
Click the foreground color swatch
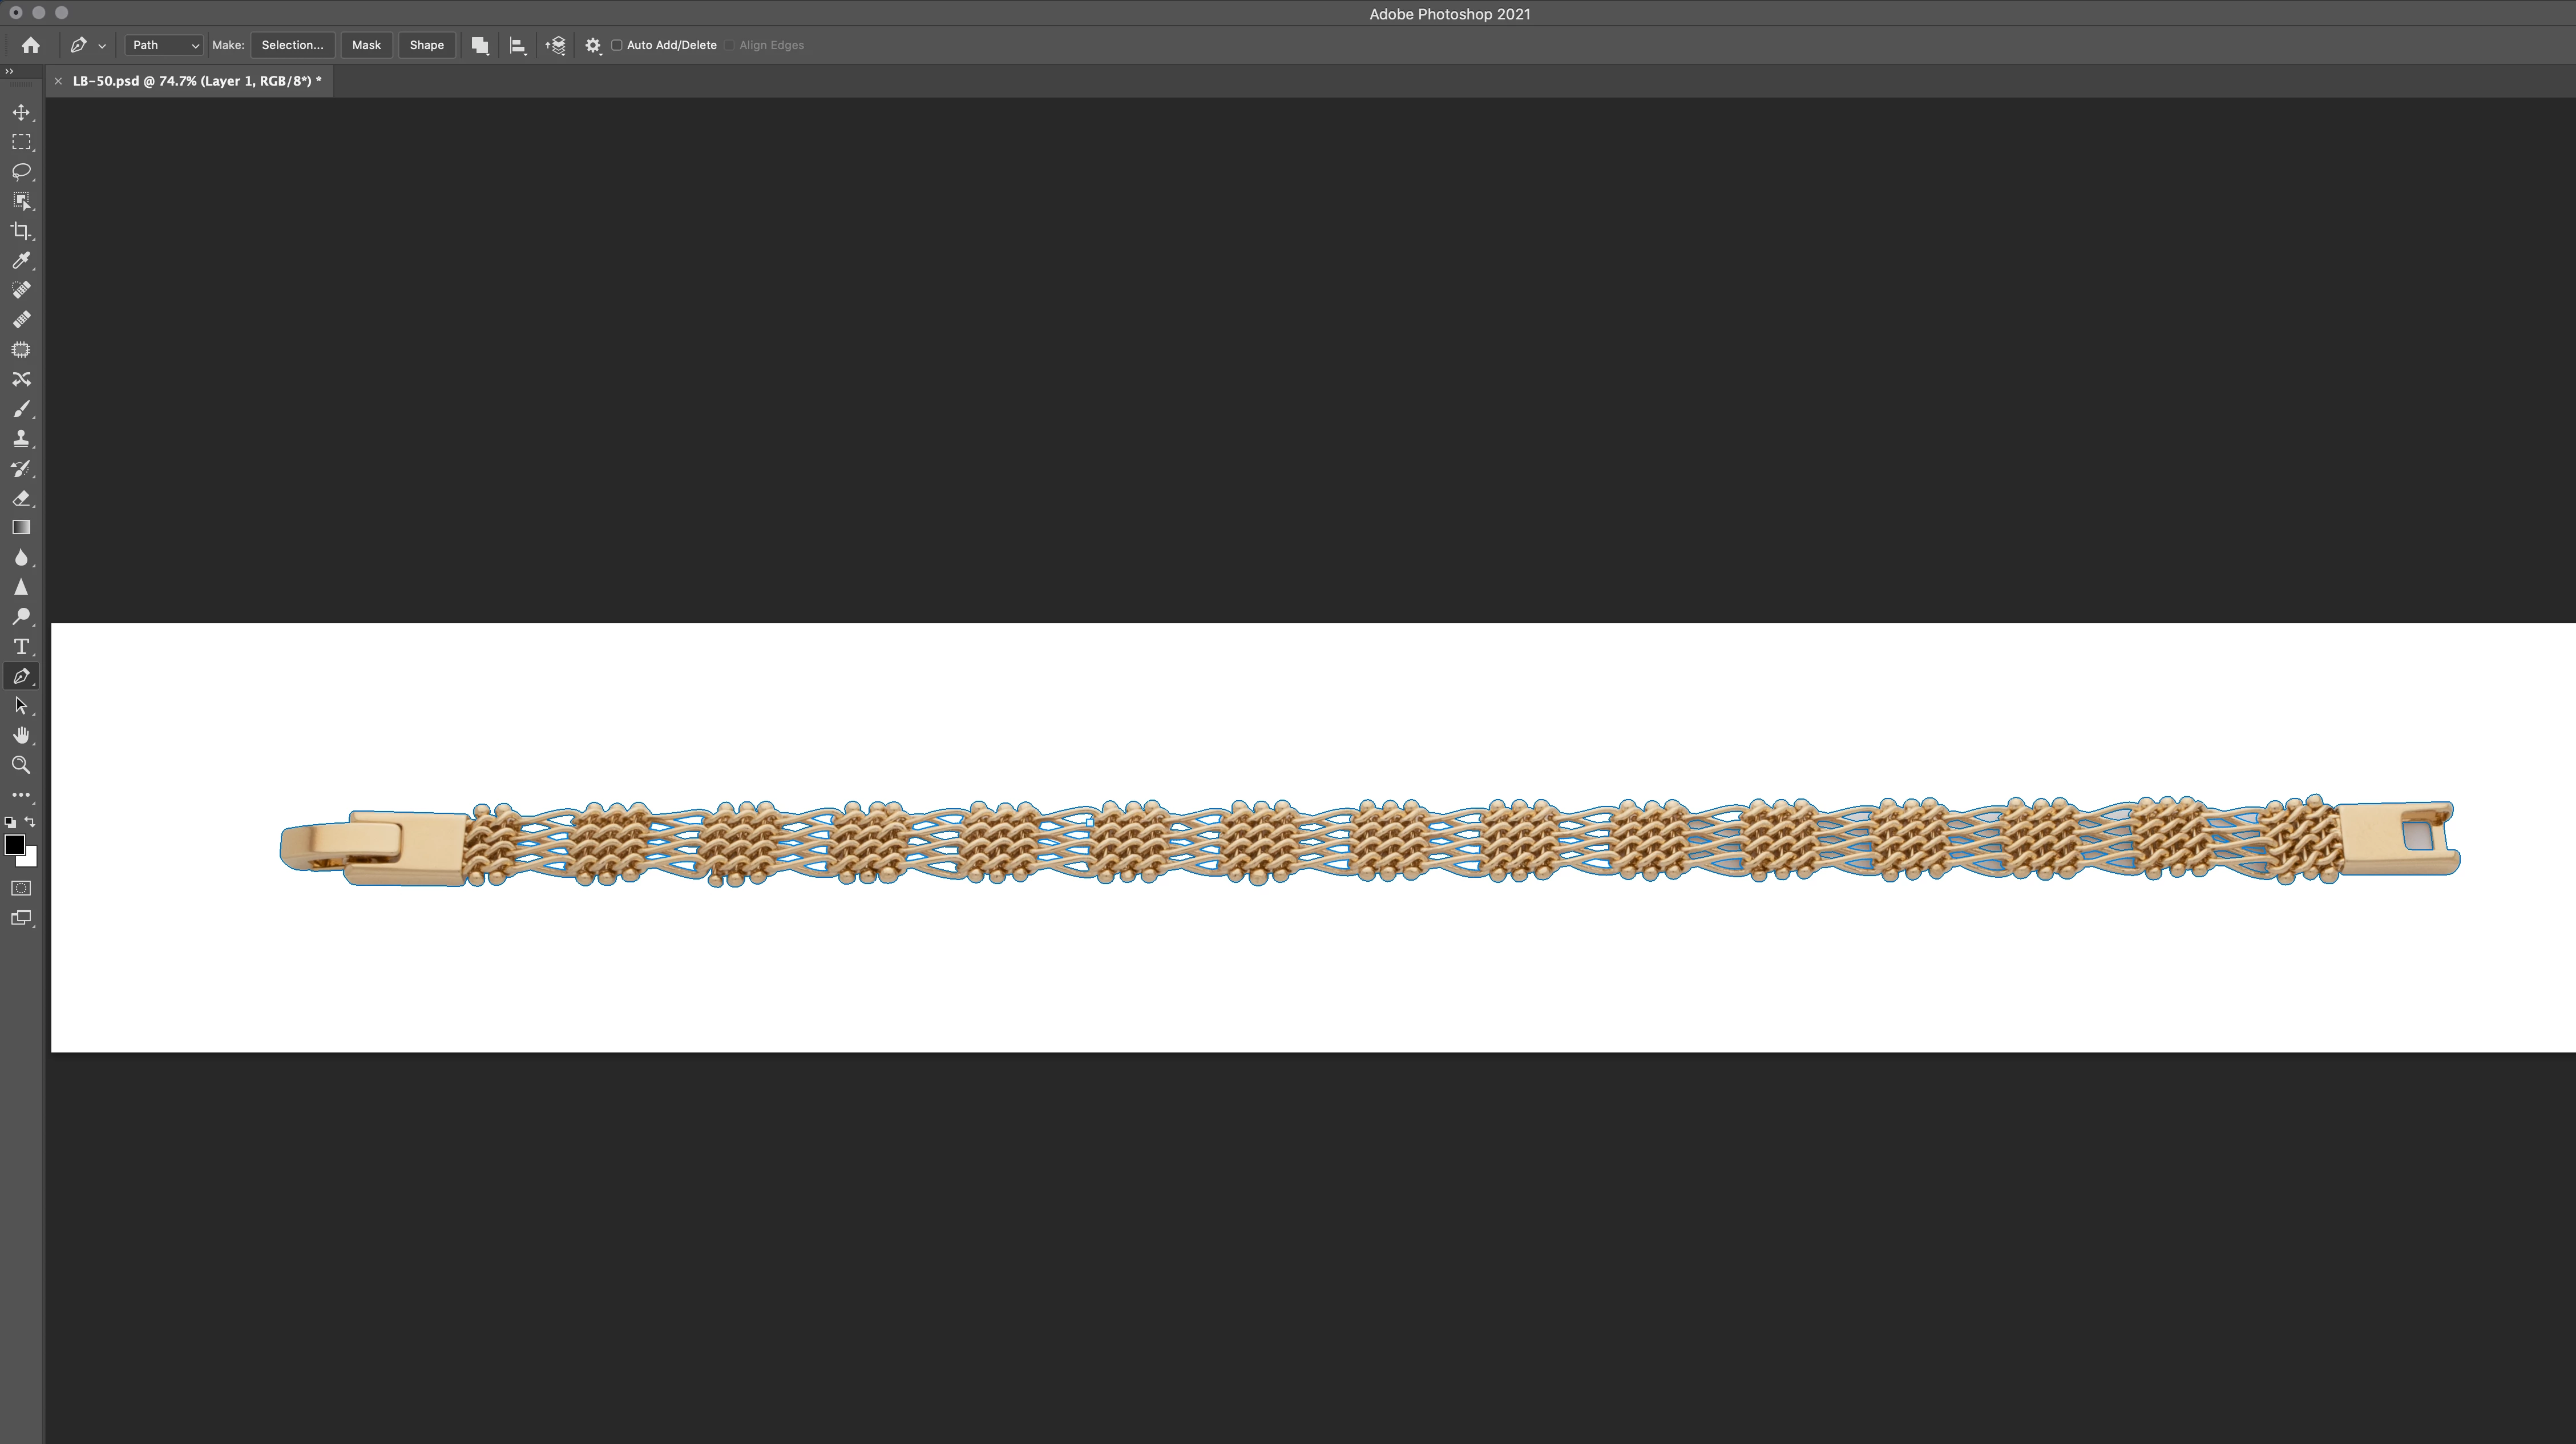pyautogui.click(x=14, y=845)
